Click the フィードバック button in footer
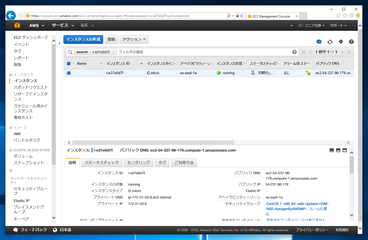 coord(30,230)
